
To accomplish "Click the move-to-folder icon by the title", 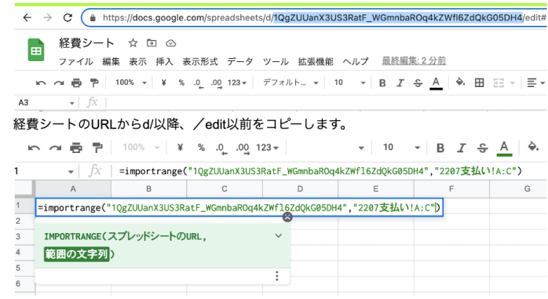I will tap(152, 43).
